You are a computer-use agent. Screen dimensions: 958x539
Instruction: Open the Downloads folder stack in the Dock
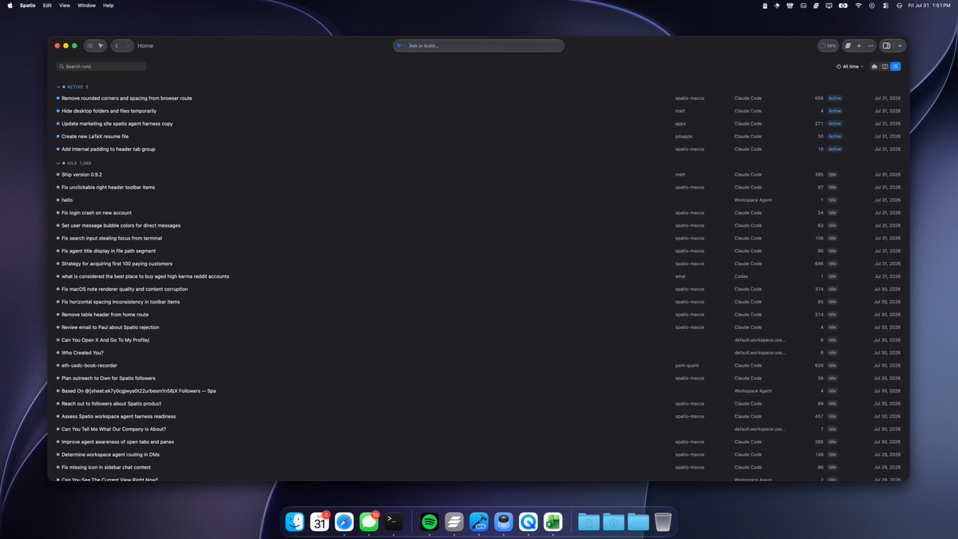pyautogui.click(x=613, y=521)
